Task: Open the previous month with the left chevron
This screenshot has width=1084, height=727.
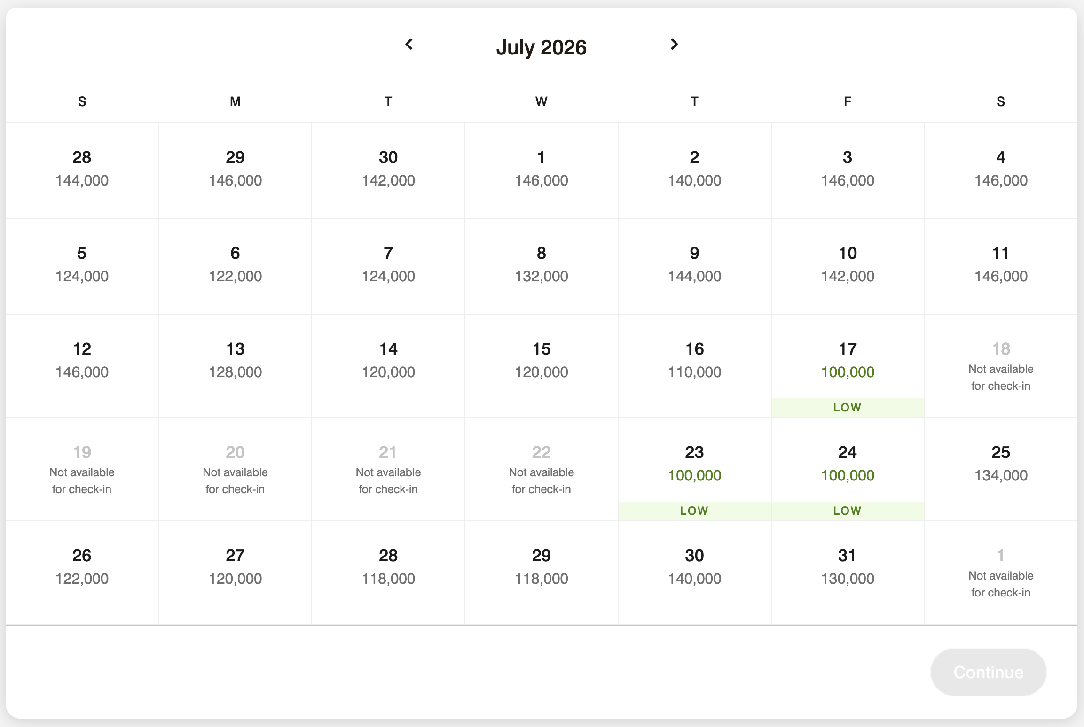Action: 409,45
